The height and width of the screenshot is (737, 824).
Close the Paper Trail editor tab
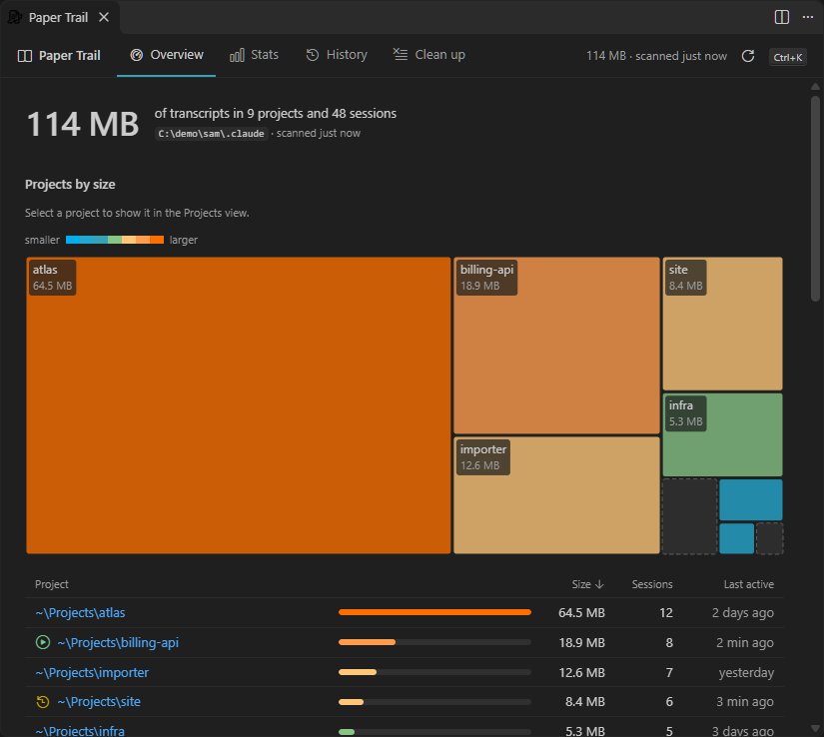pyautogui.click(x=104, y=17)
